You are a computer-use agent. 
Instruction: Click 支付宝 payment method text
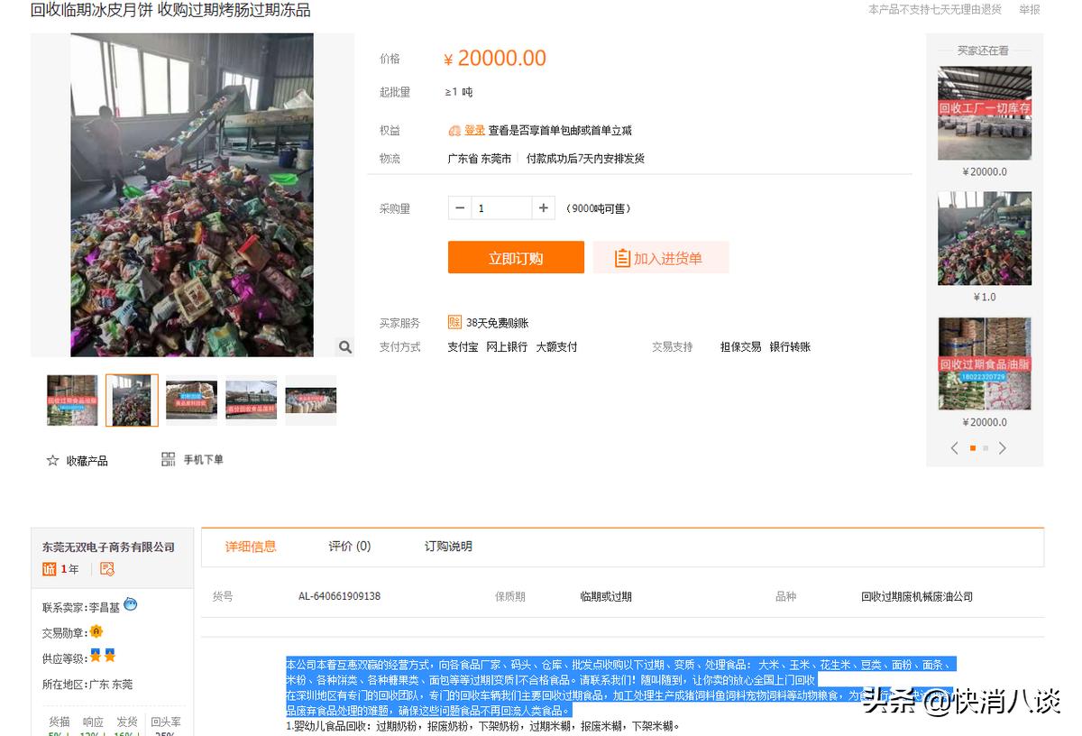click(463, 347)
